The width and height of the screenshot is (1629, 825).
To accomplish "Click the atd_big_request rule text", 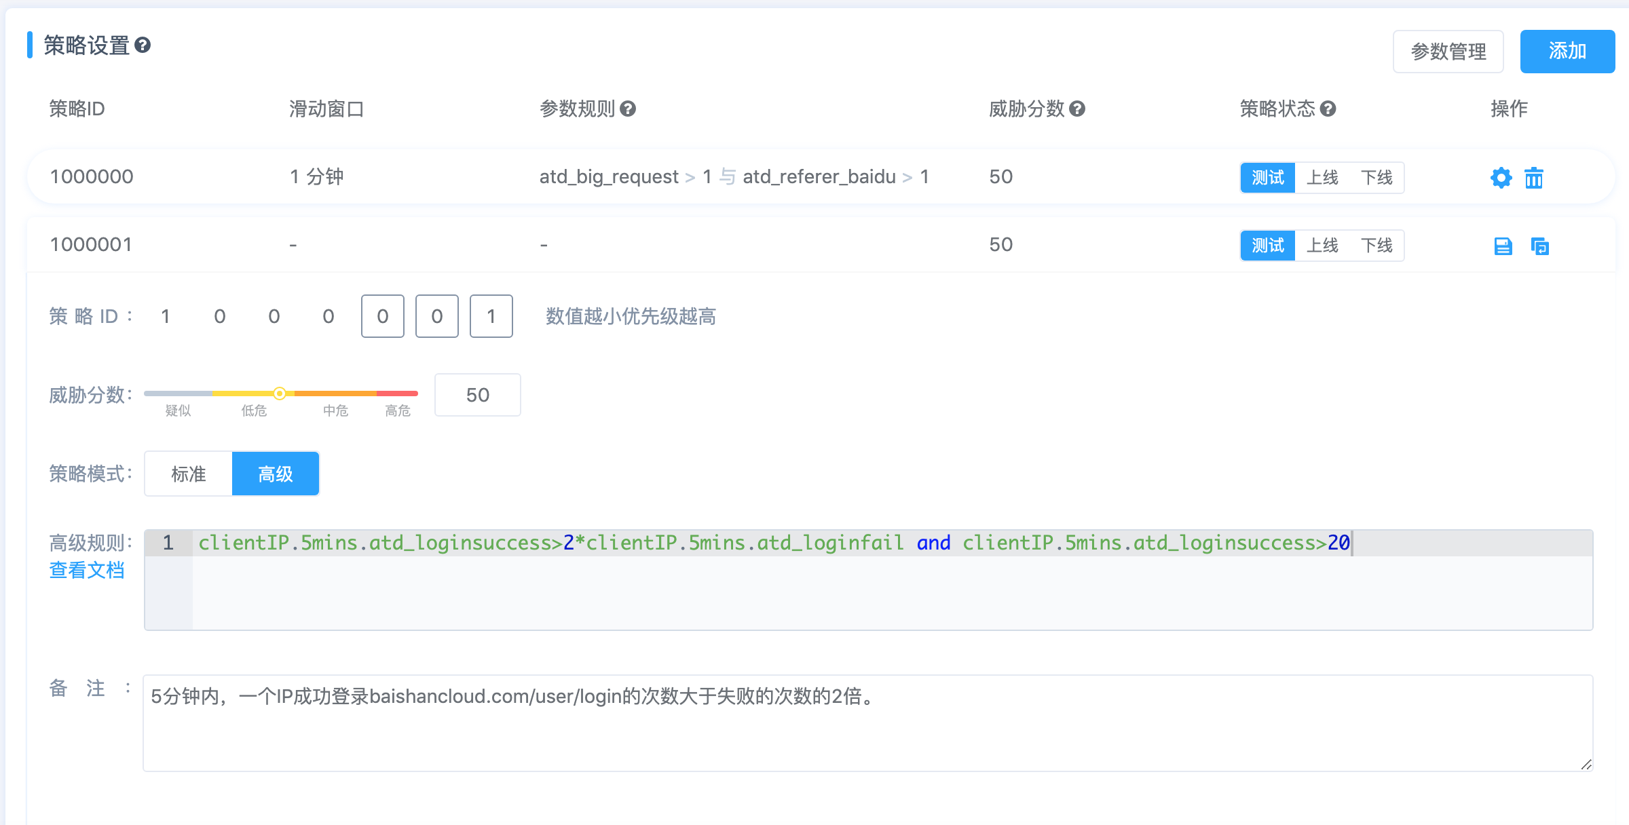I will [609, 177].
